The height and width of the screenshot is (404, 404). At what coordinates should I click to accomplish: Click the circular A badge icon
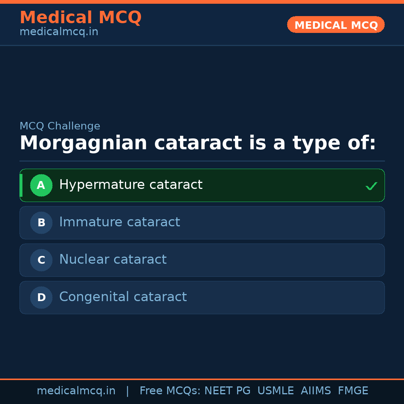point(41,185)
